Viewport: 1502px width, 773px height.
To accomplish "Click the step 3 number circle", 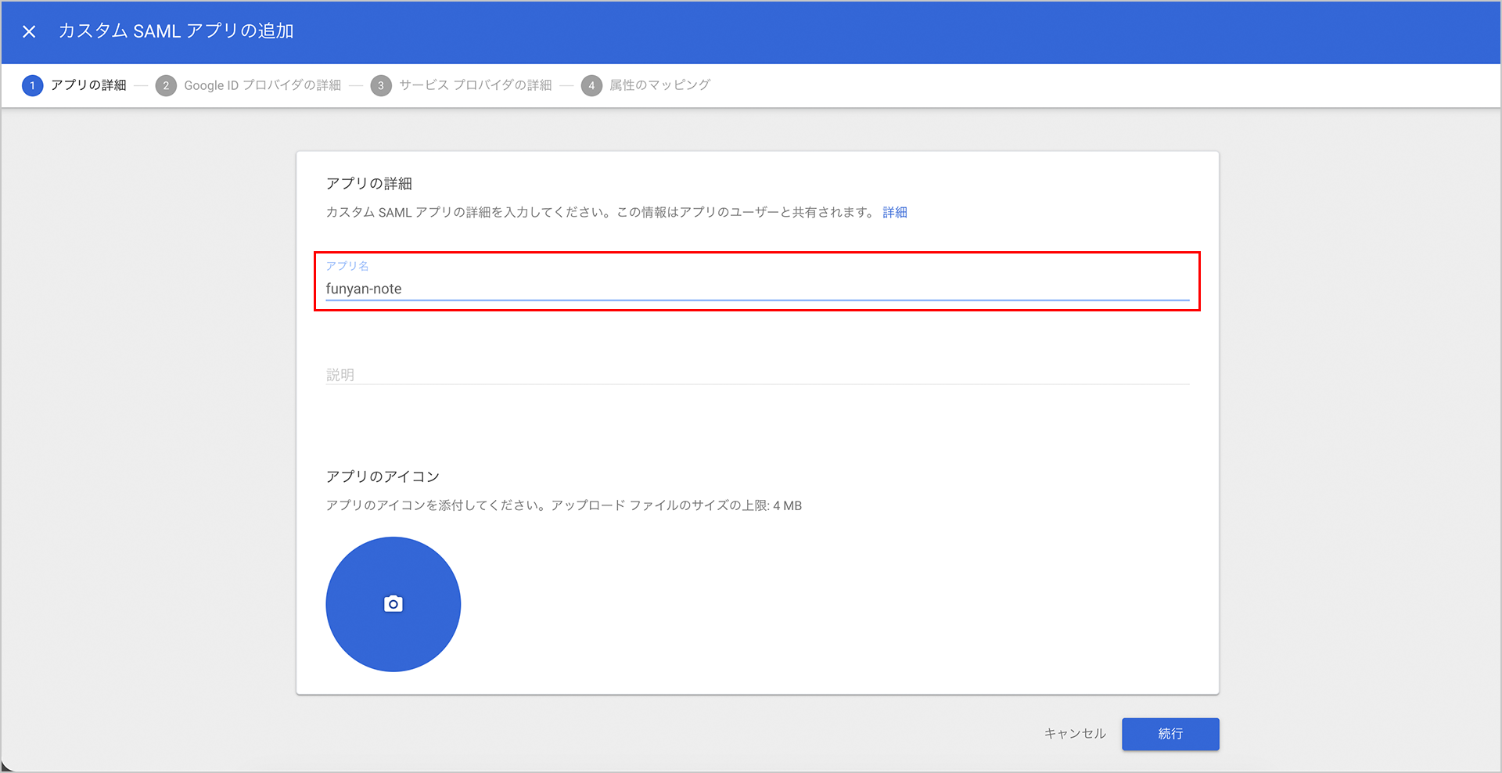I will point(381,85).
